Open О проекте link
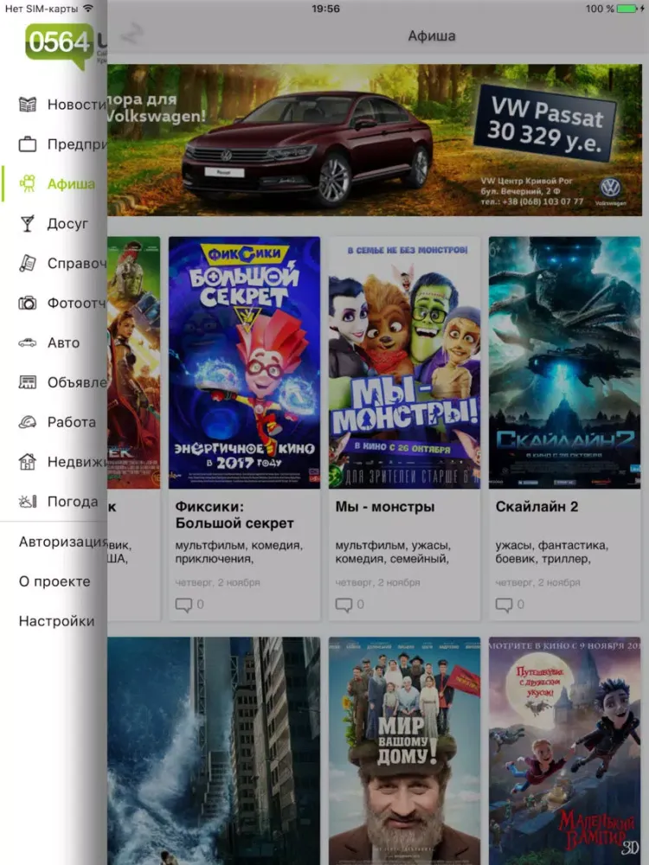Image resolution: width=649 pixels, height=865 pixels. click(54, 581)
